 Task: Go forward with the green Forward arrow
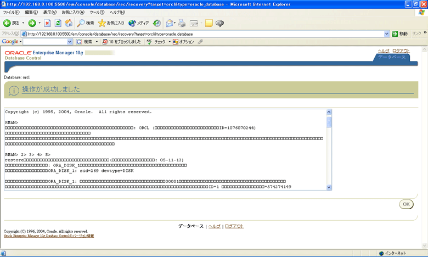click(32, 23)
